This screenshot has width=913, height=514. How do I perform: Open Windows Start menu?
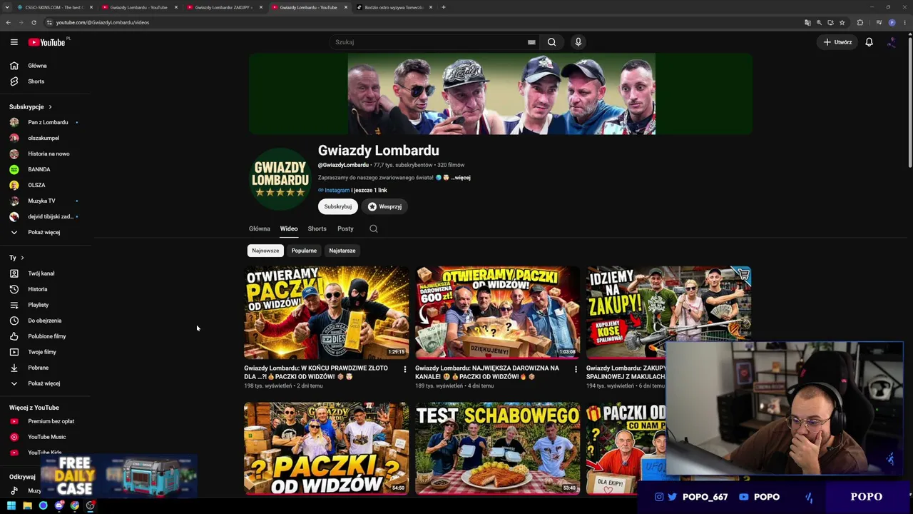11,505
